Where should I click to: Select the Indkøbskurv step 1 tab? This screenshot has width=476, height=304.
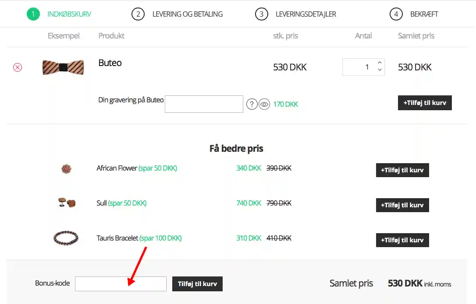59,14
